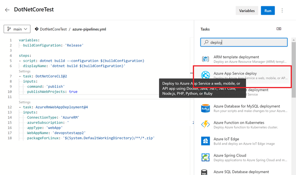Collapse the Tasks panel icon
The width and height of the screenshot is (296, 175).
279,29
